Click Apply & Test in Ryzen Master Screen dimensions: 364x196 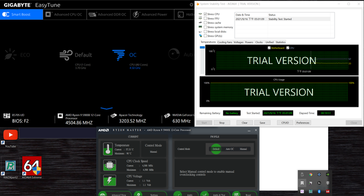(x=215, y=194)
